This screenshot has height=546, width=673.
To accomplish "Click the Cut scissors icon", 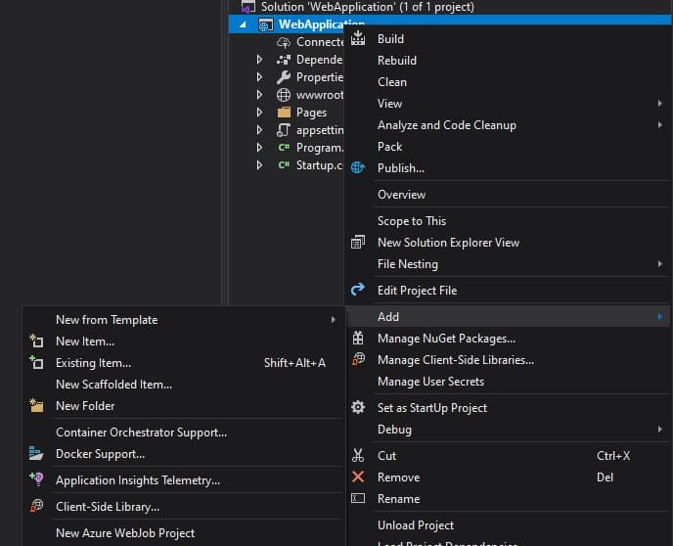I will point(358,456).
